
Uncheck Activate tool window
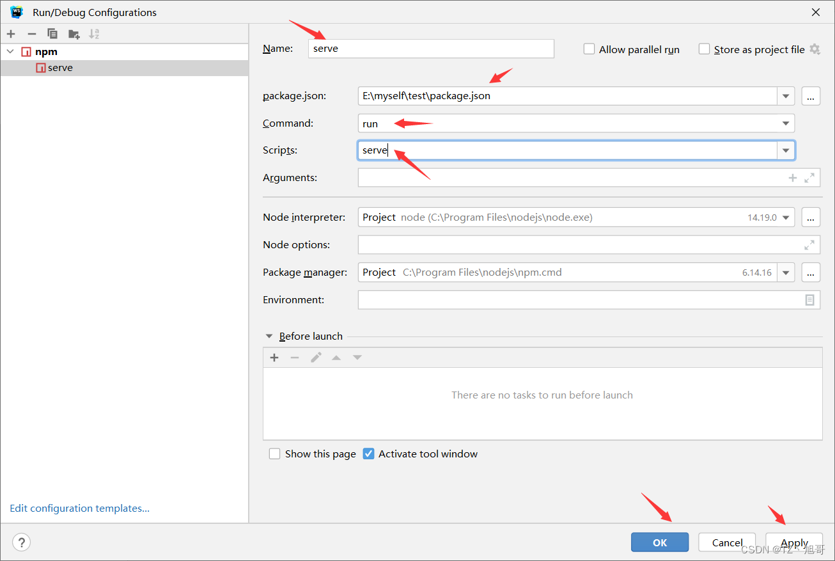pyautogui.click(x=368, y=454)
